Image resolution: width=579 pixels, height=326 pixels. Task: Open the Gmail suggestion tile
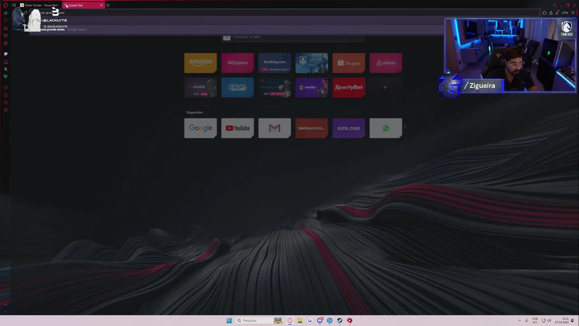point(275,128)
